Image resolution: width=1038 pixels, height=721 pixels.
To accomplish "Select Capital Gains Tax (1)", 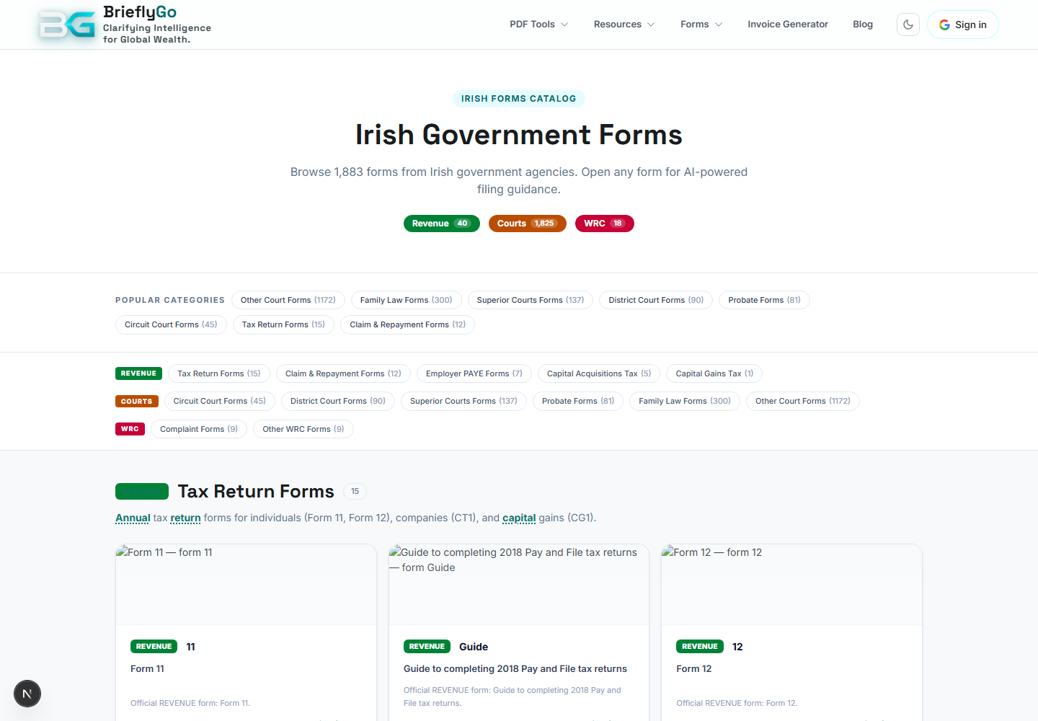I will 714,373.
